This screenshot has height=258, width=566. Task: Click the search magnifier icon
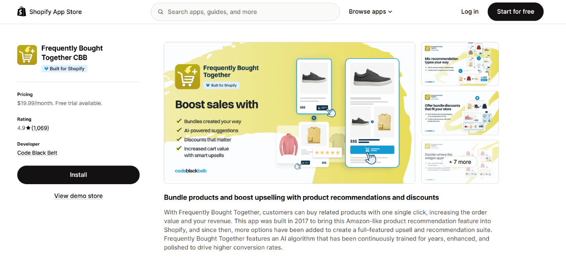tap(161, 12)
